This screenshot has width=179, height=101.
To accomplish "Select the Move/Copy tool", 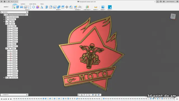I will pos(67,7).
